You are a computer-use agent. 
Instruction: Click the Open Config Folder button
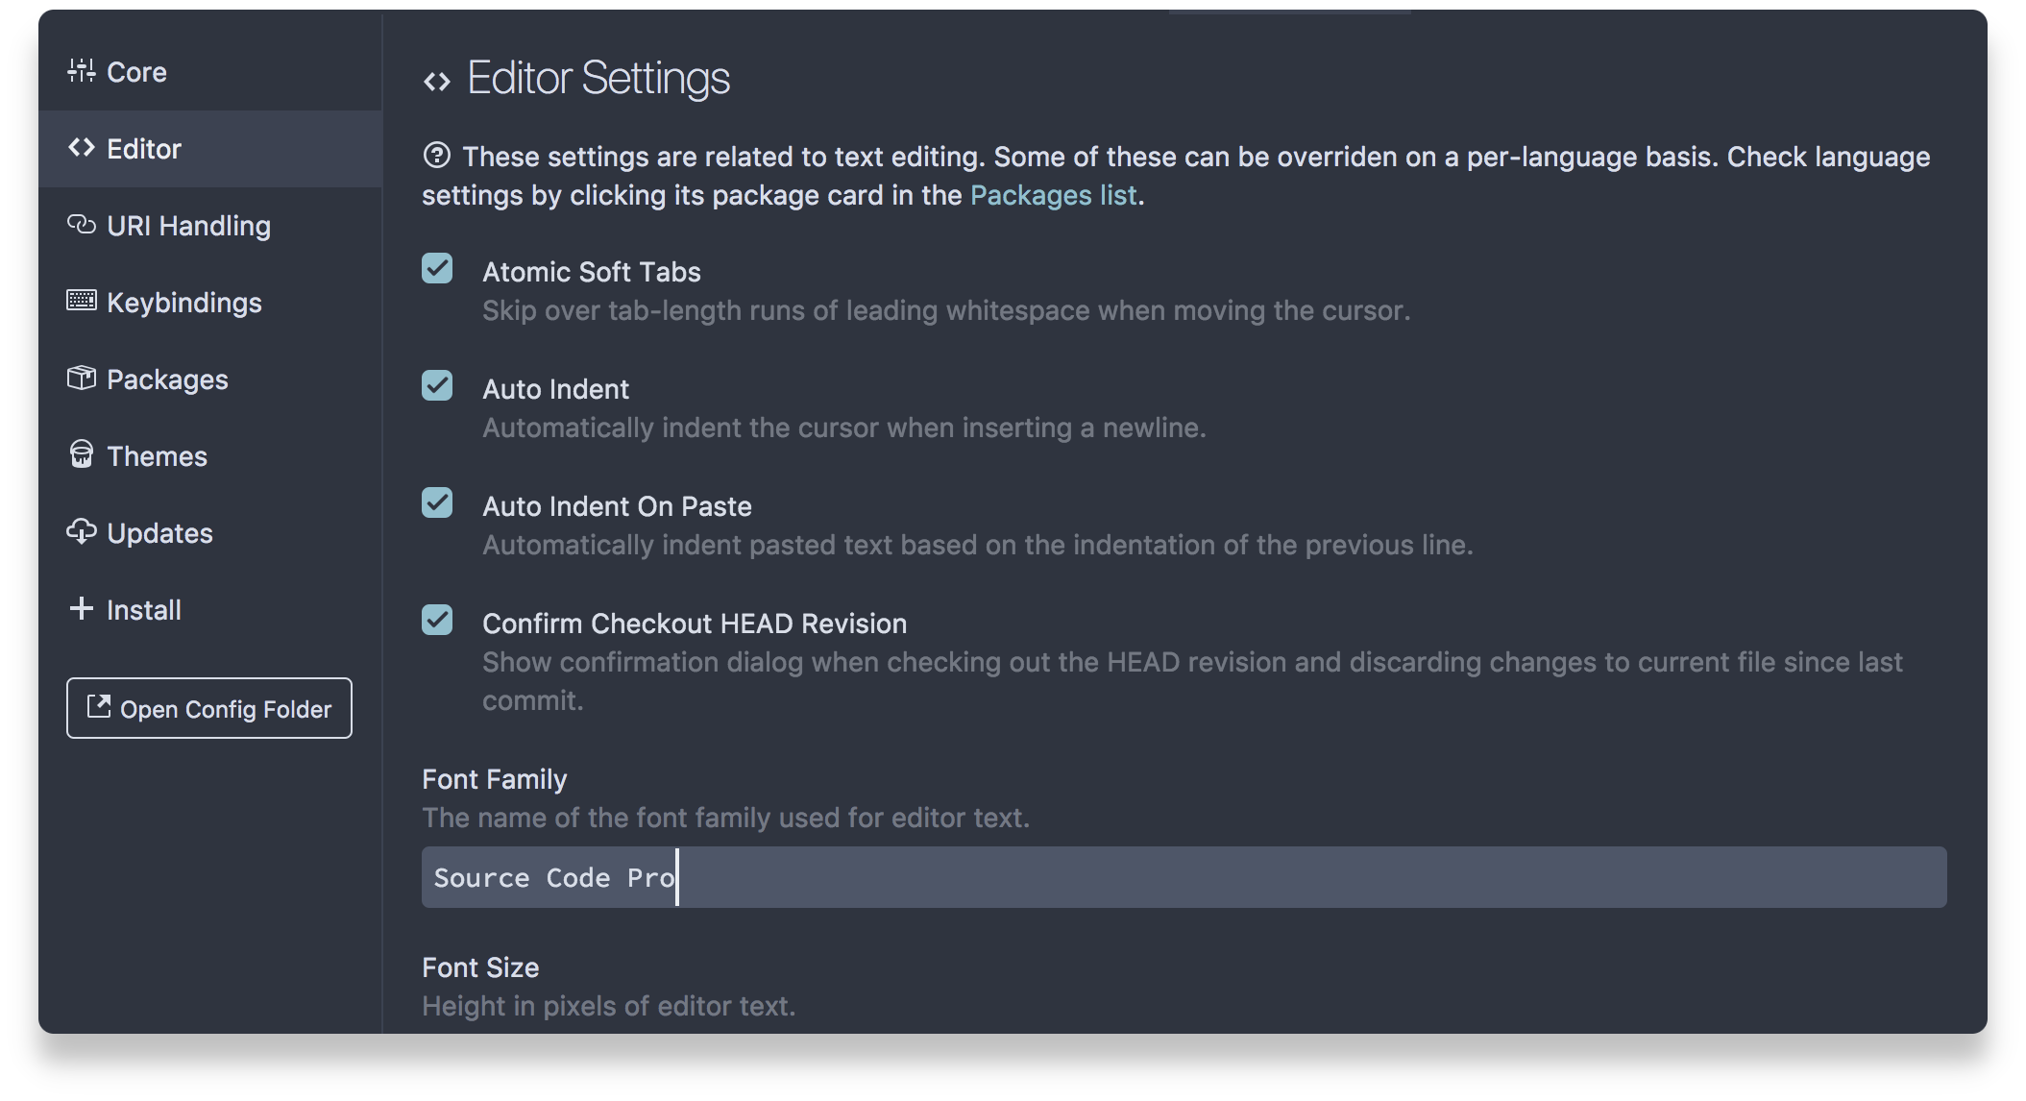pyautogui.click(x=209, y=709)
